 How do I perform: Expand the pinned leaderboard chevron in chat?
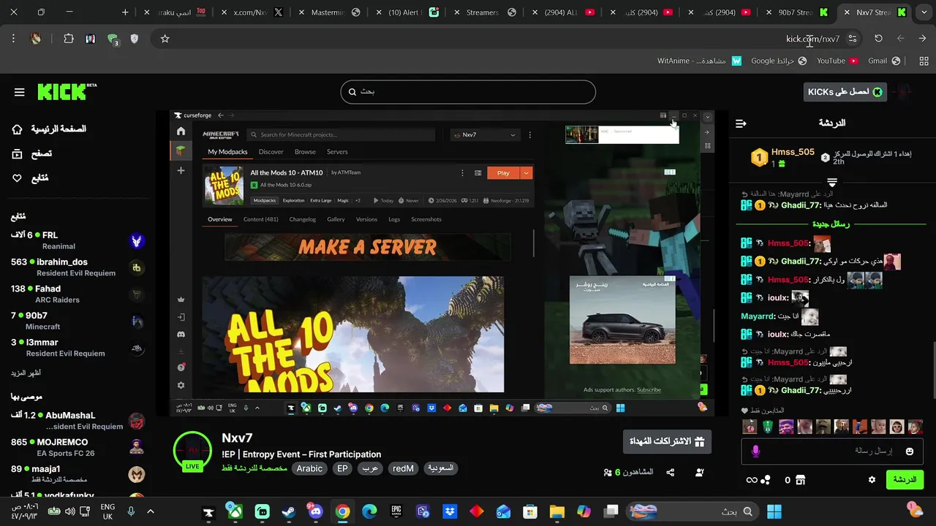(831, 182)
